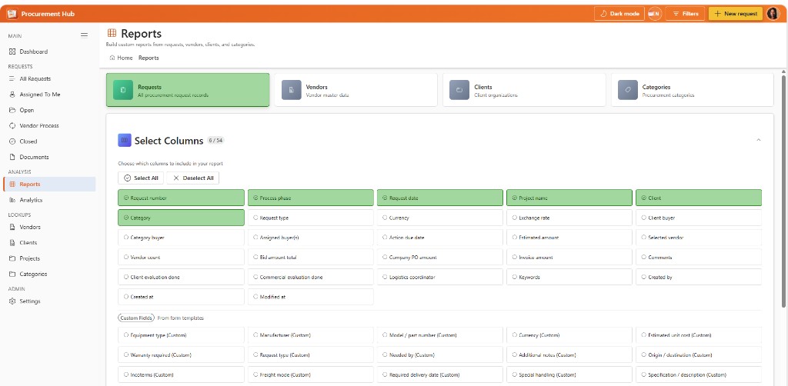Check Warranty required (Custom) column
Viewport: 788px width, 386px height.
tap(182, 355)
